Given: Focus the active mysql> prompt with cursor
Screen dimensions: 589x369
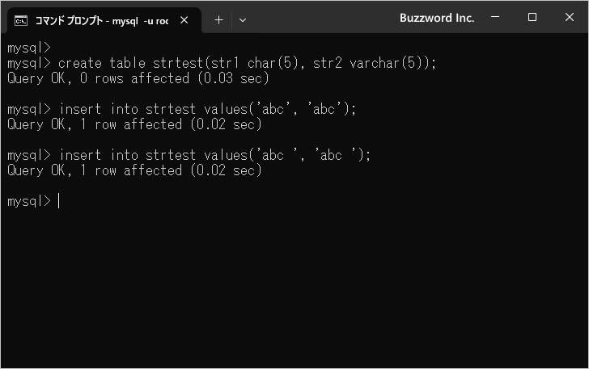Looking at the screenshot, I should click(x=34, y=201).
